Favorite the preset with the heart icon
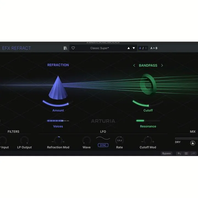 pos(73,48)
